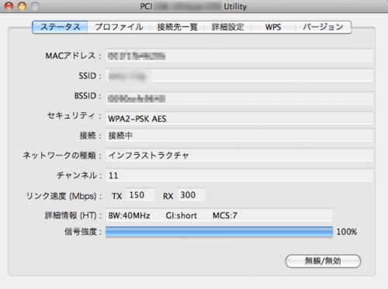Screen dimensions: 388x289
Task: Click the BW:40MHz detail text
Action: [129, 215]
